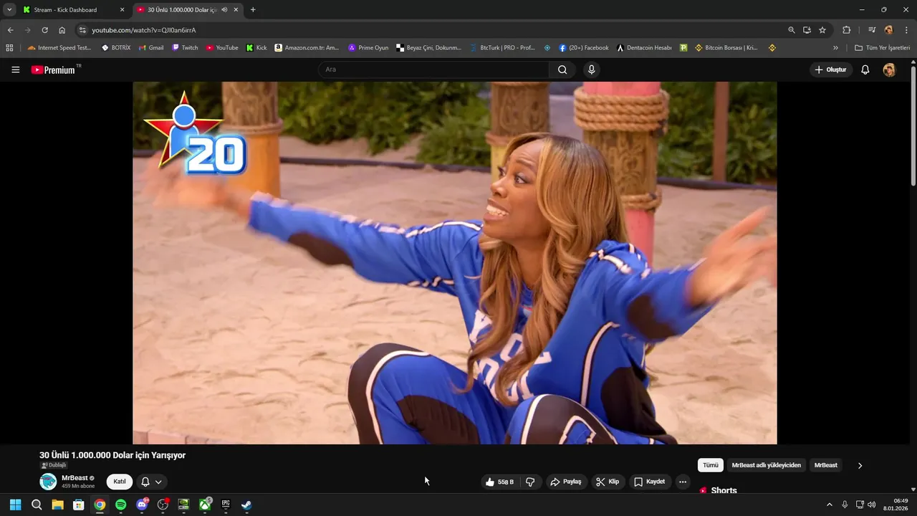Image resolution: width=917 pixels, height=516 pixels.
Task: Dislike the video
Action: [x=530, y=482]
